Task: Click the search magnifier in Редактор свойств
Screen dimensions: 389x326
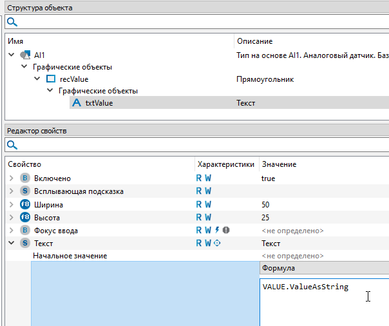Action: [12, 144]
